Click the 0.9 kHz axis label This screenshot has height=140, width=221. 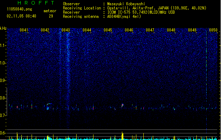pyautogui.click(x=3, y=80)
